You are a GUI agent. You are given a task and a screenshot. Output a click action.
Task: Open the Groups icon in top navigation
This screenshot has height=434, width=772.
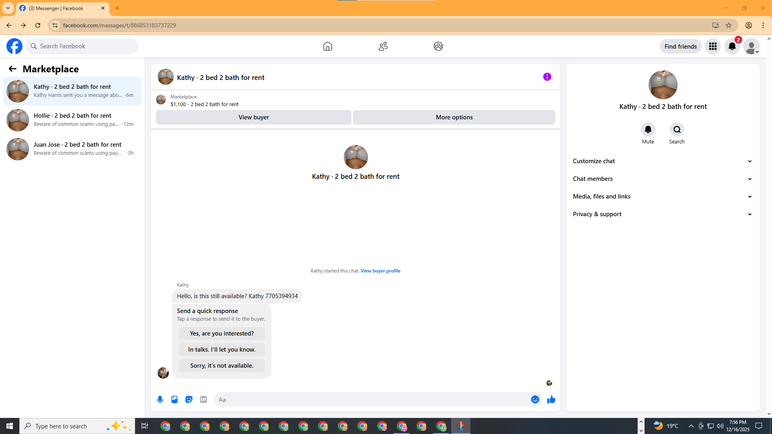pos(438,46)
